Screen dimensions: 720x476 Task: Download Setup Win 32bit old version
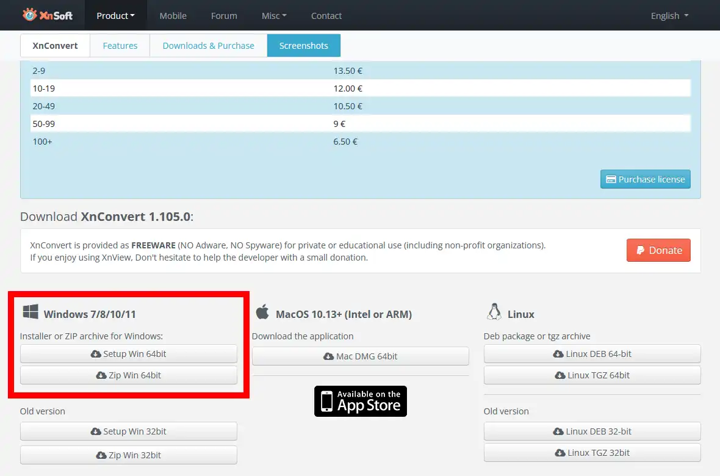click(x=129, y=431)
